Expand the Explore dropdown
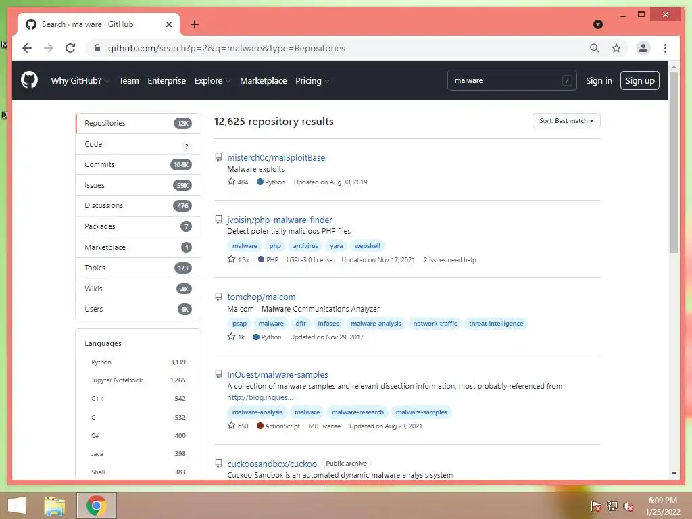 [x=212, y=81]
